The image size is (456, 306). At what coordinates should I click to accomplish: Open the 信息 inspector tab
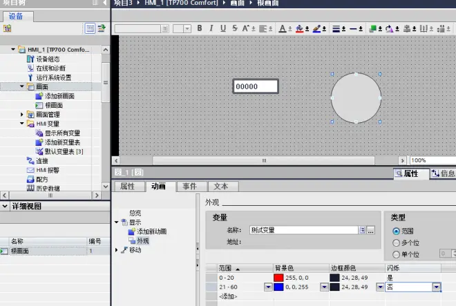443,173
